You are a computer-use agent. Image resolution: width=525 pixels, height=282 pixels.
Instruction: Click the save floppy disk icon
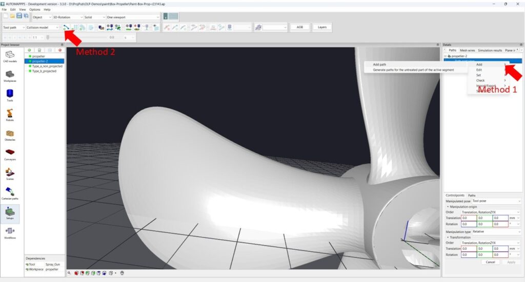19,16
